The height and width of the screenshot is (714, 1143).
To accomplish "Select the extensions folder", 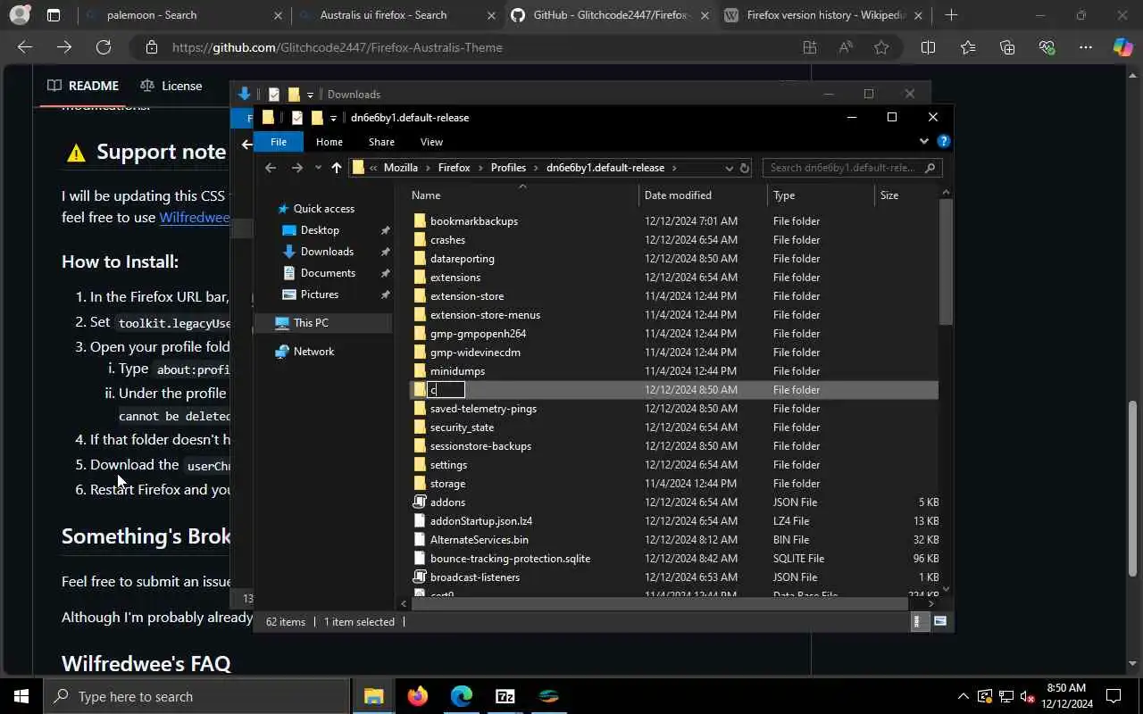I will point(455,277).
